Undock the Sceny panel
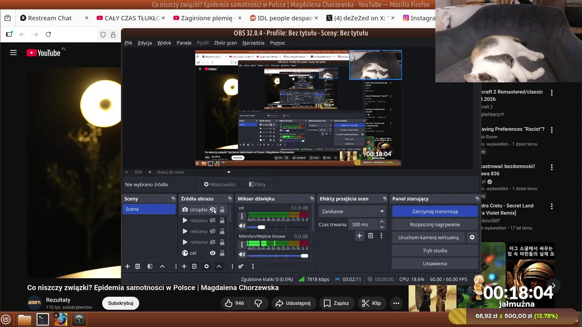582x327 pixels. [x=173, y=198]
